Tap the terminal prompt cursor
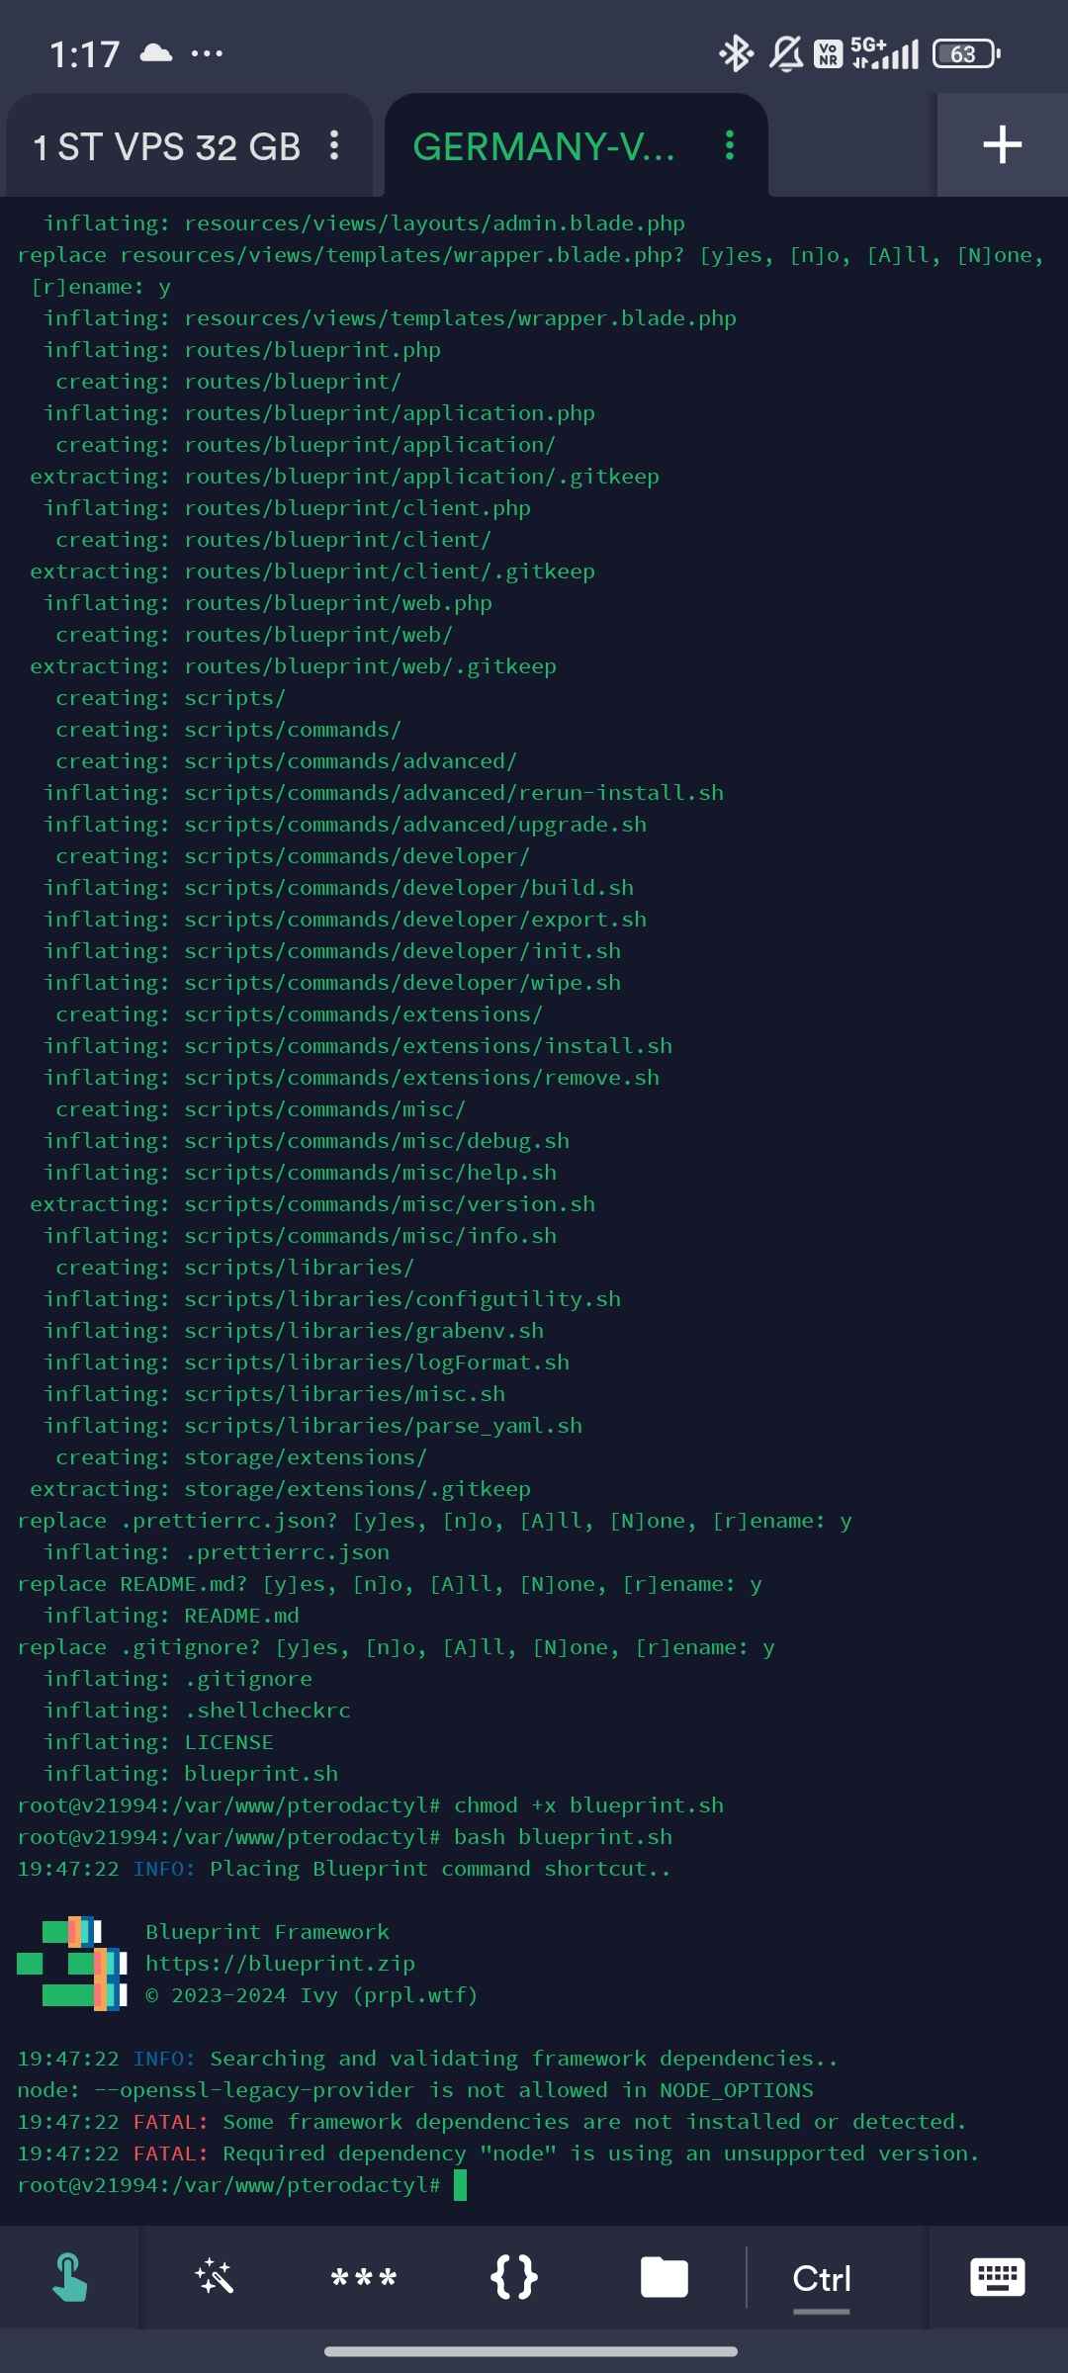This screenshot has width=1068, height=2373. [x=460, y=2184]
